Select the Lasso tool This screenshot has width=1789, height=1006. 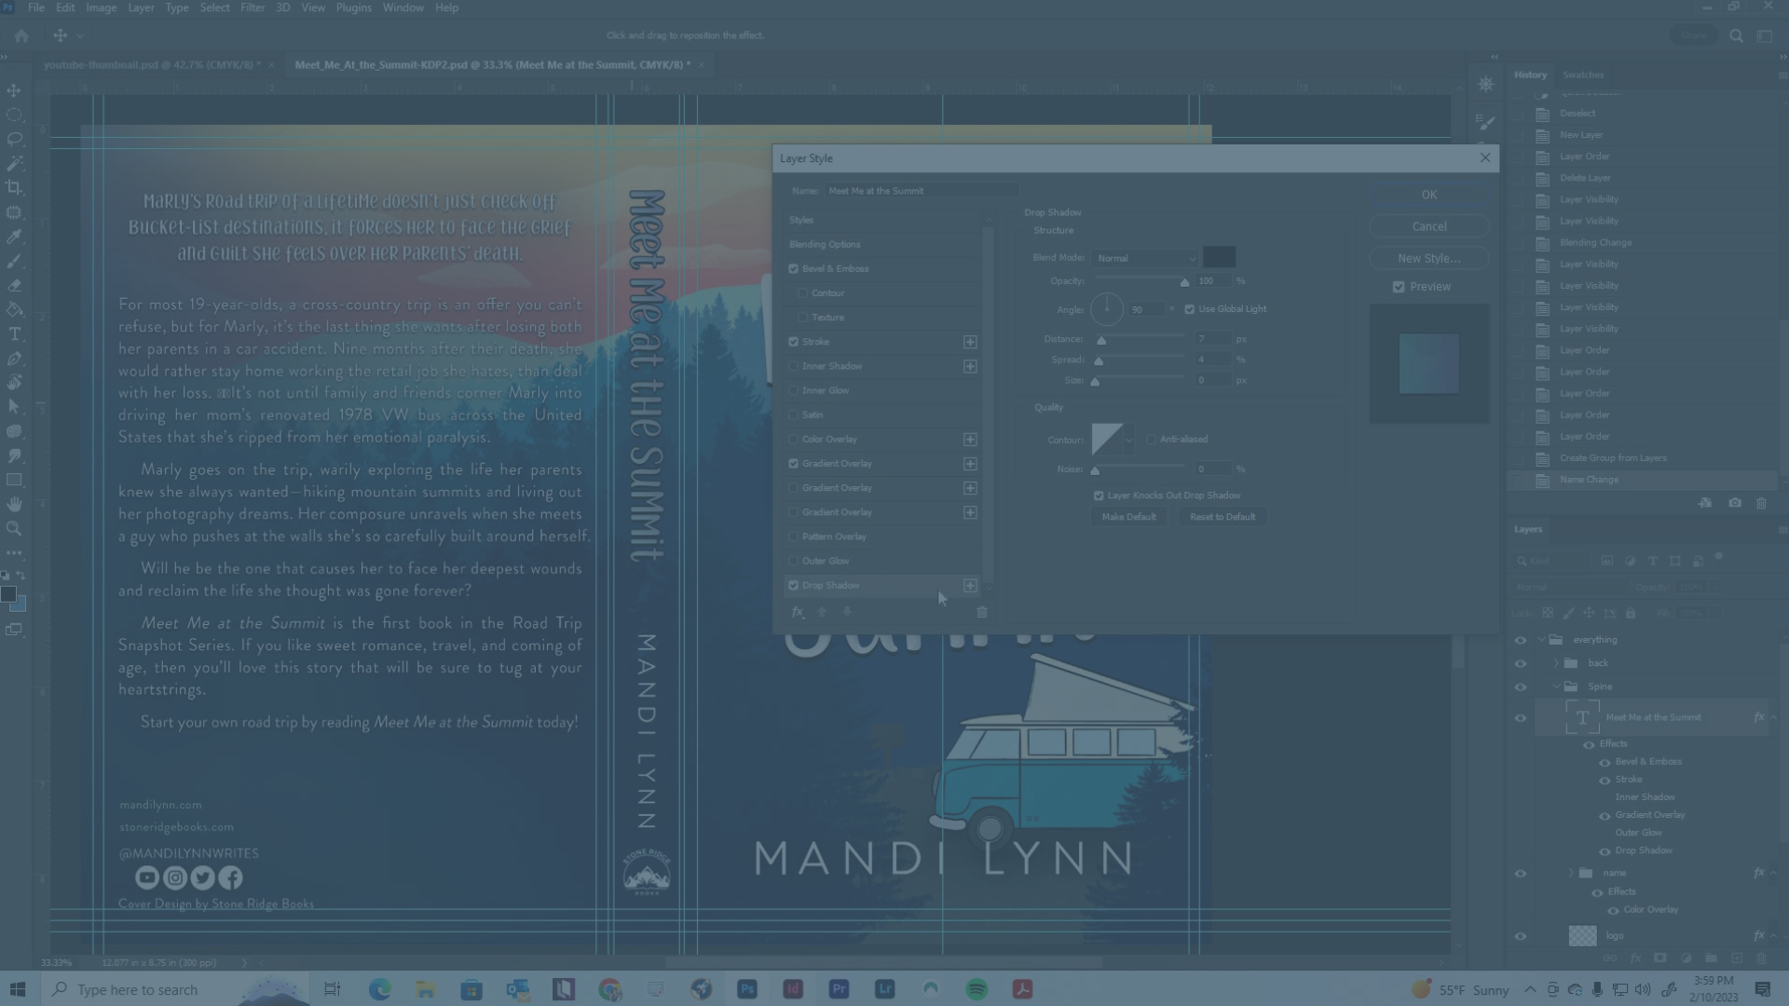(14, 139)
